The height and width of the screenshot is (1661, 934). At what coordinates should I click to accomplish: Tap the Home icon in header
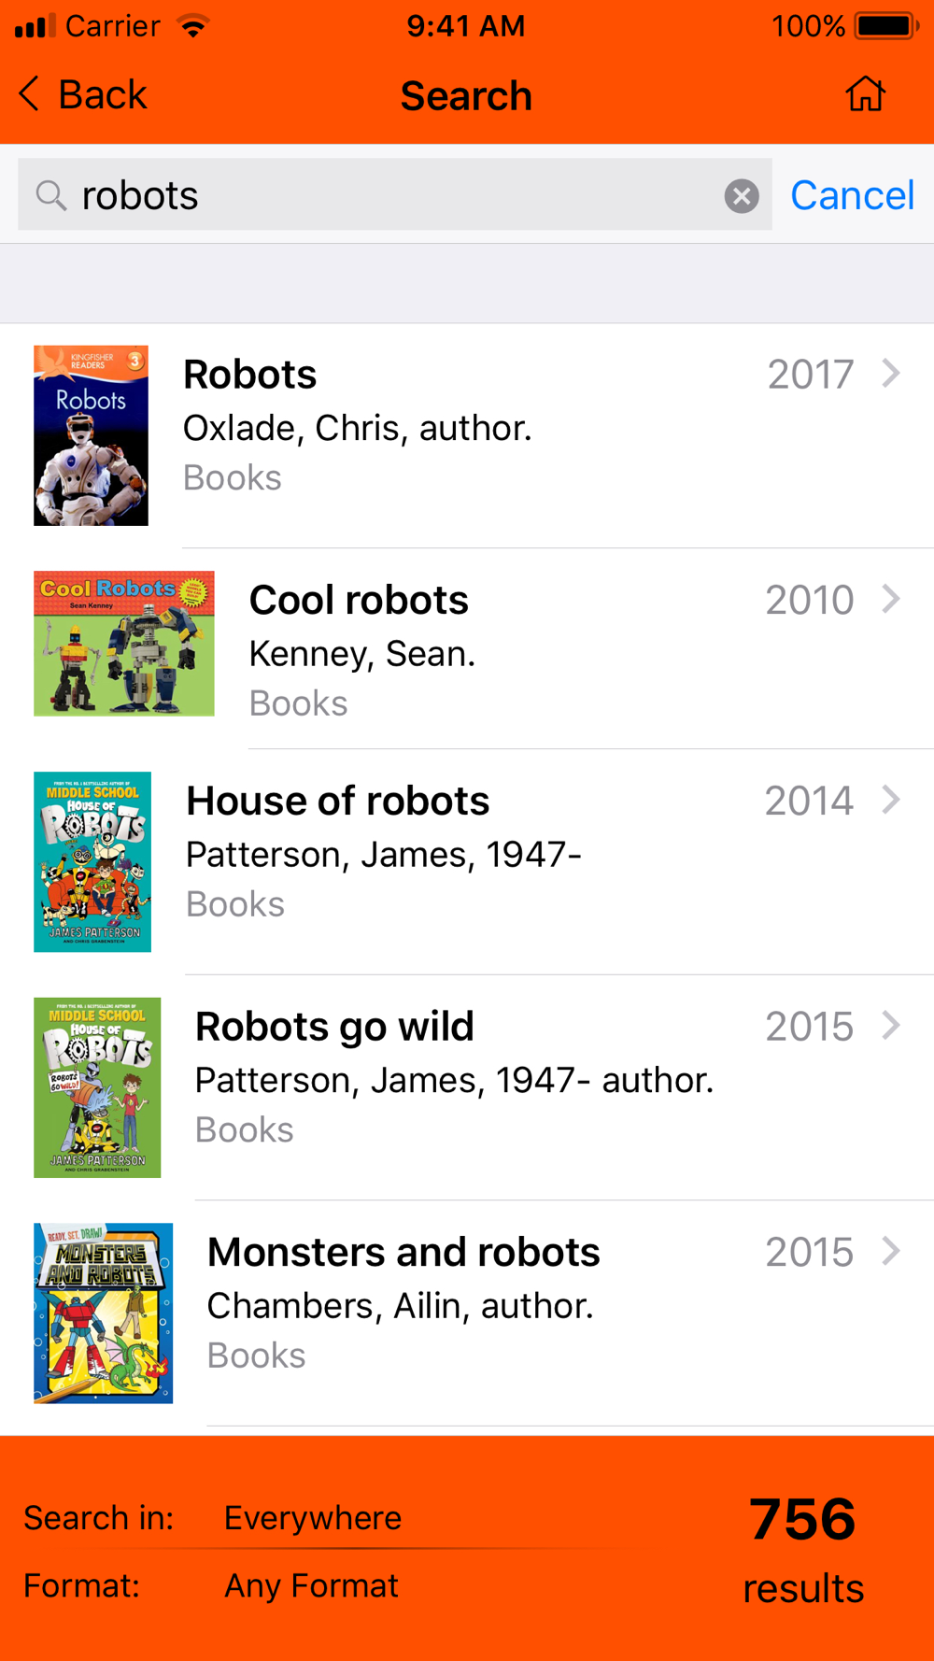pyautogui.click(x=865, y=94)
